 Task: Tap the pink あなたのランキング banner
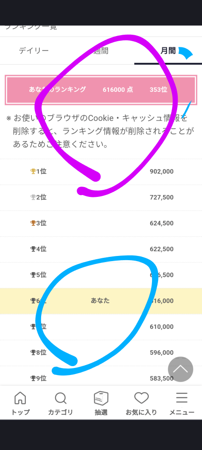click(x=101, y=90)
